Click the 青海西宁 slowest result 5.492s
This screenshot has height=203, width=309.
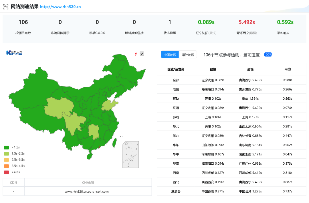pos(246,22)
